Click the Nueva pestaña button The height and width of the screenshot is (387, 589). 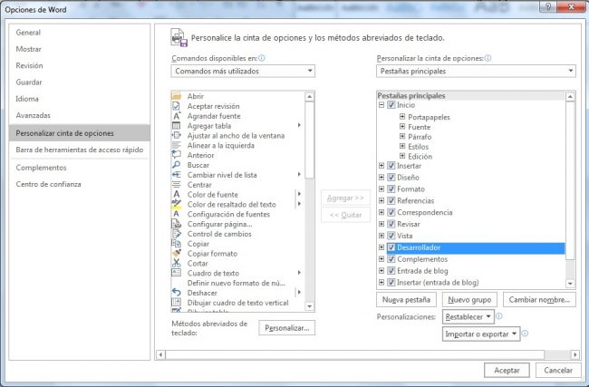pyautogui.click(x=406, y=300)
